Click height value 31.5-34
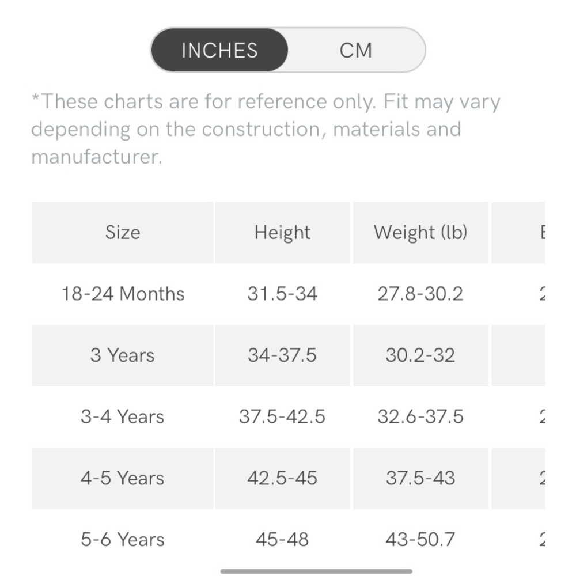576x576 pixels. coord(282,294)
